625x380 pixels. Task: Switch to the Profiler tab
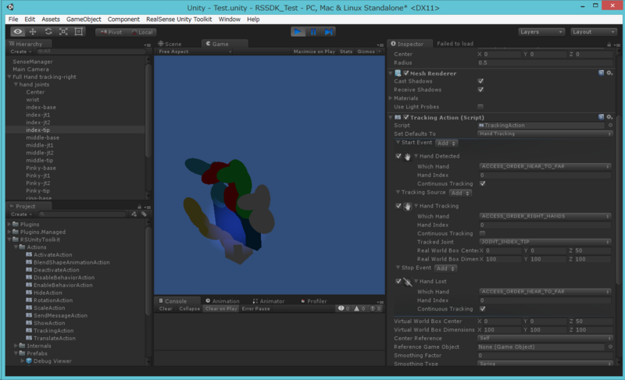click(314, 301)
